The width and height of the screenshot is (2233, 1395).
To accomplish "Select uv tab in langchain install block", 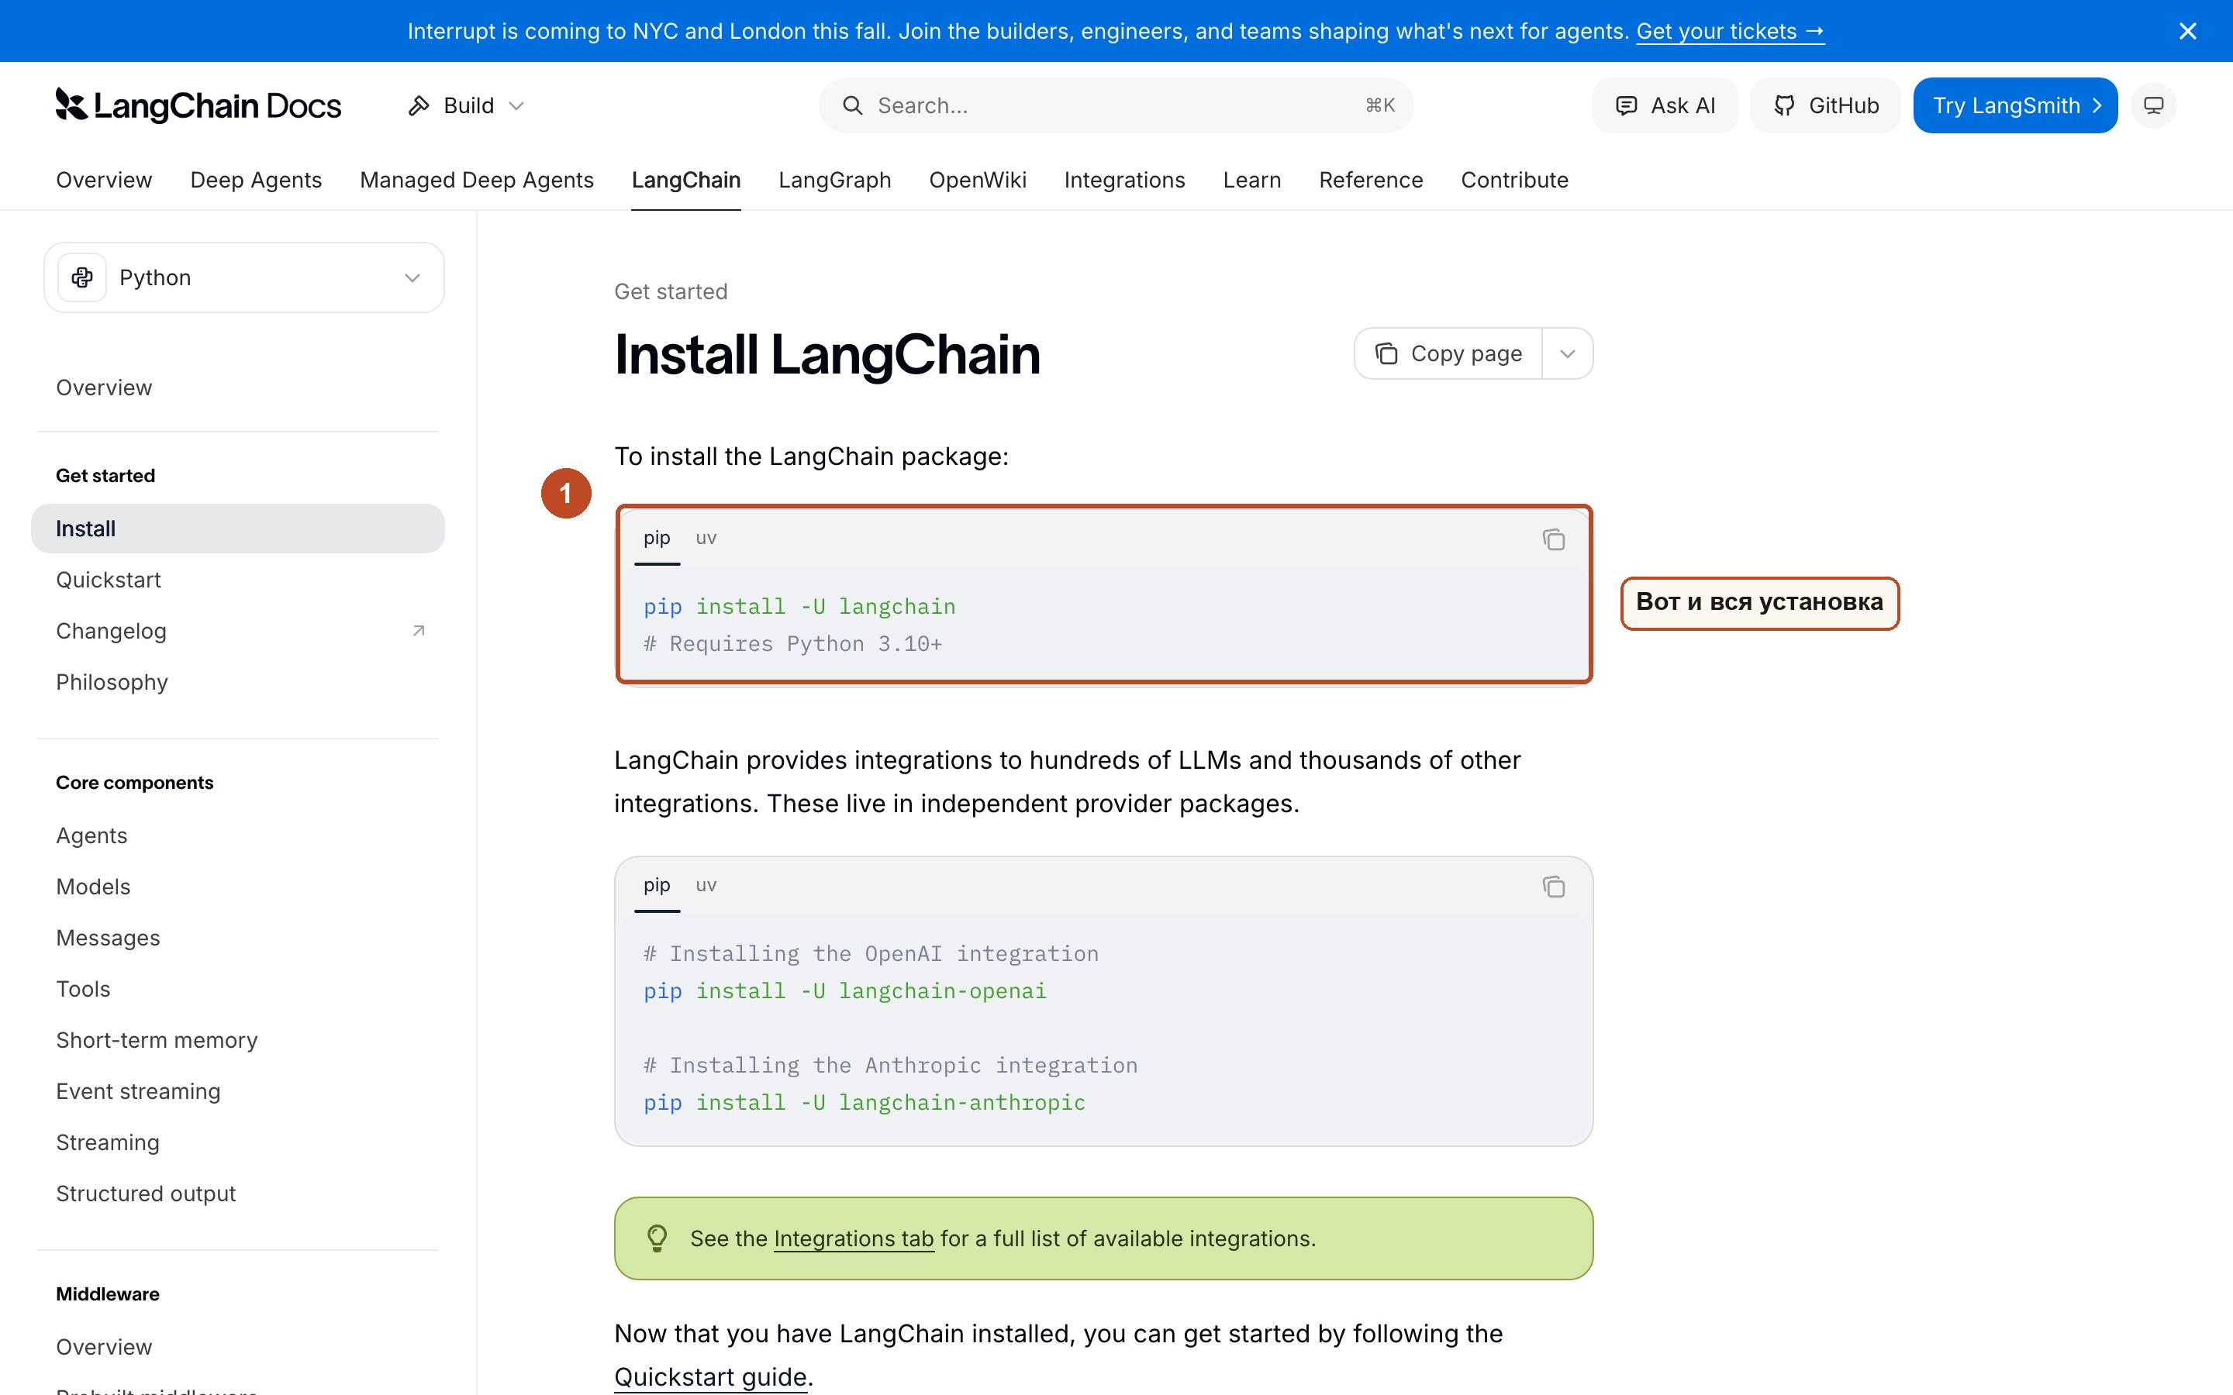I will (706, 538).
